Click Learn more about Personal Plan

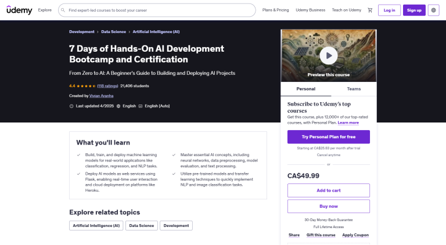(348, 123)
